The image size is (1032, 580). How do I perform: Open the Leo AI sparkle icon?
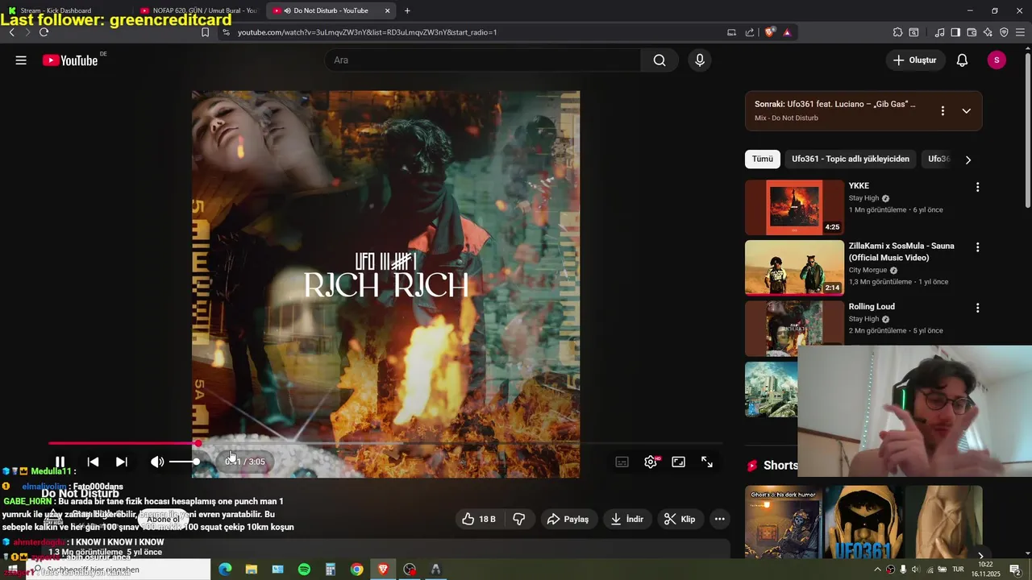click(988, 32)
